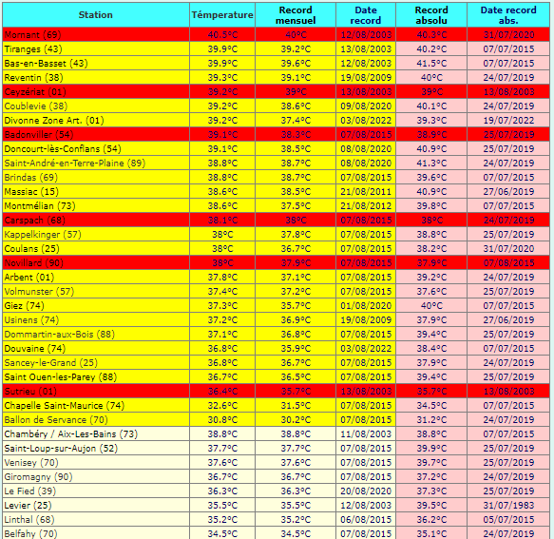Click the Date record abs. header
Image resolution: width=554 pixels, height=539 pixels.
[x=508, y=15]
